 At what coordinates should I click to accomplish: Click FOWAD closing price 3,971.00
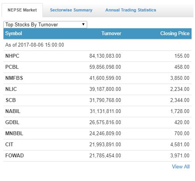tap(180, 155)
